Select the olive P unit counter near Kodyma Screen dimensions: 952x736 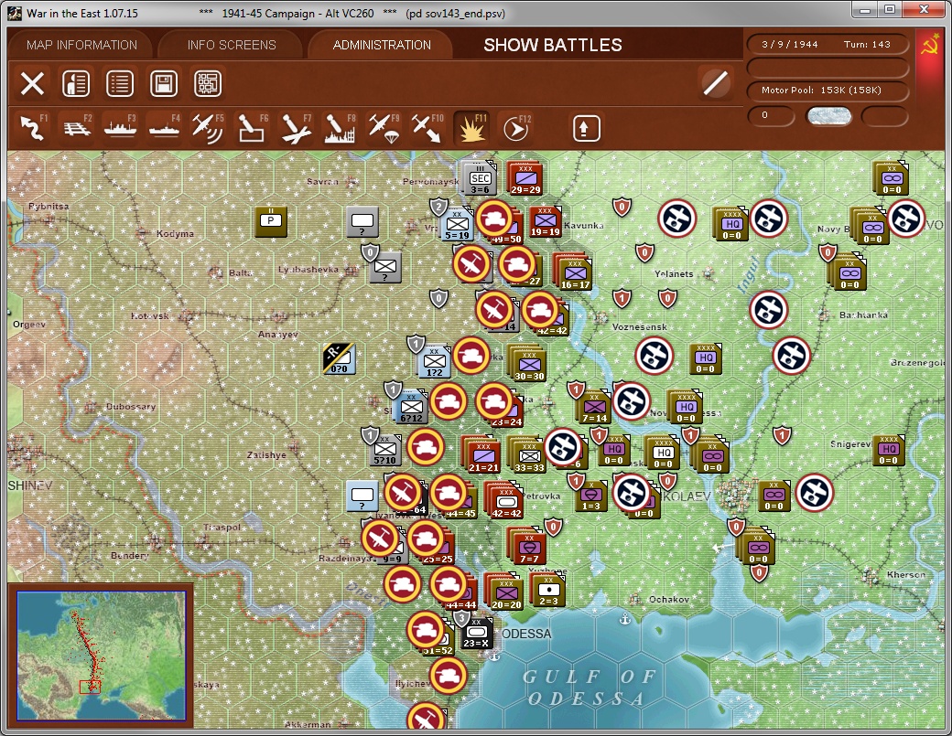(x=271, y=221)
